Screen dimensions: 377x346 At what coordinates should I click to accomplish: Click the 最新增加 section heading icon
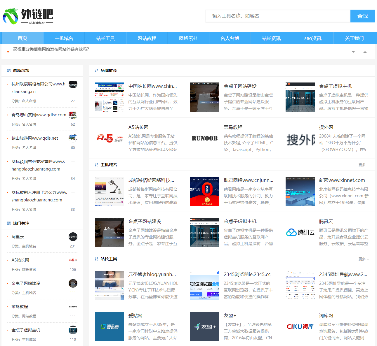[9, 71]
